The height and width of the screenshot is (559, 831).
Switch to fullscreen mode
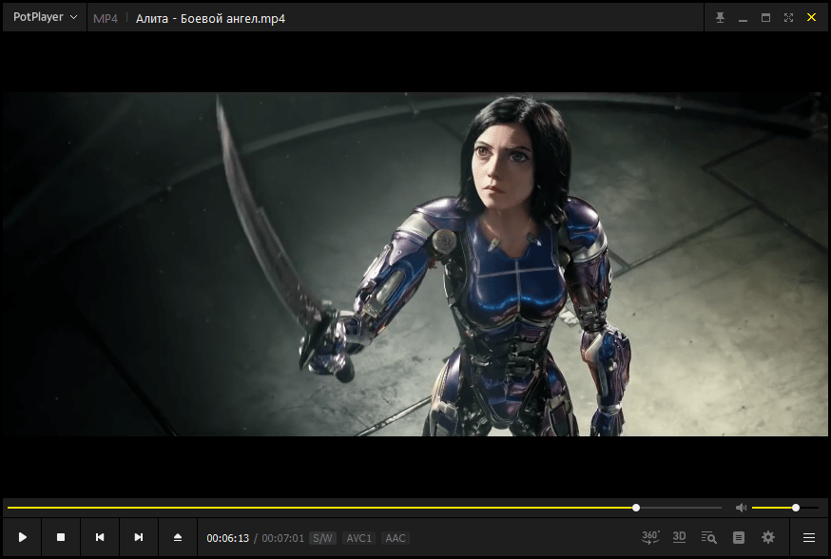pos(788,17)
